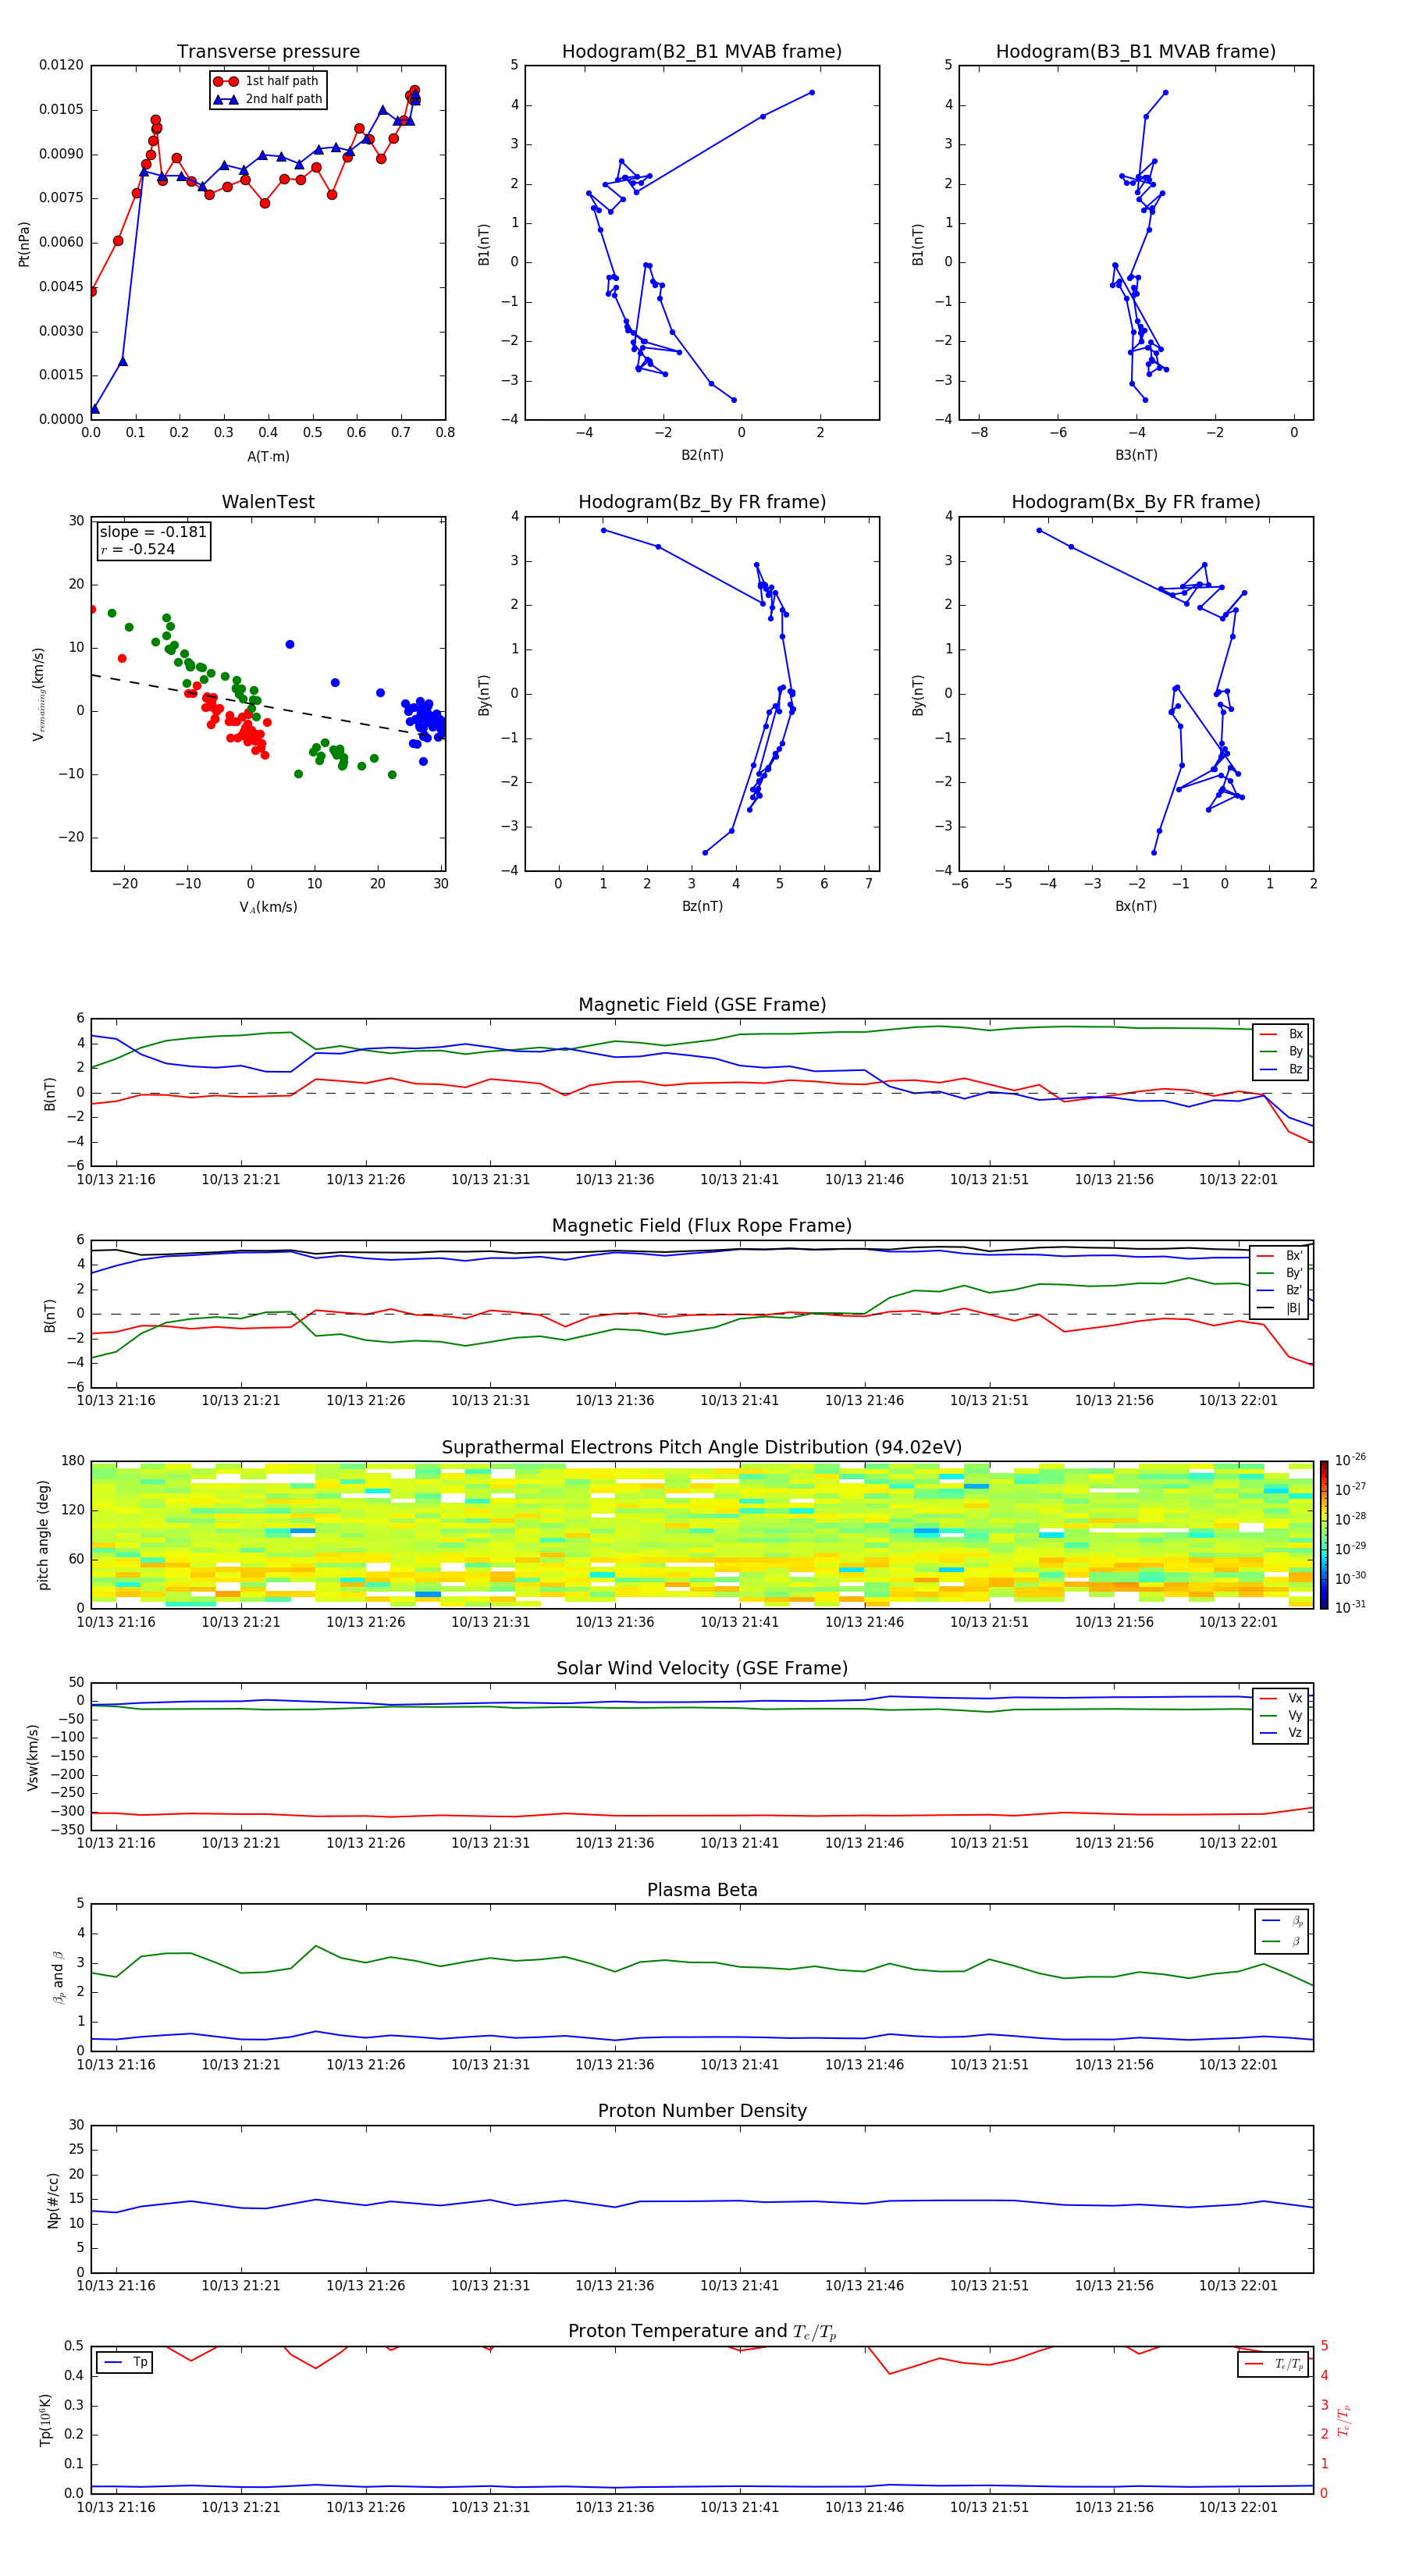1405x2576 pixels.
Task: Select the Bz' legend entry in Flux Rope panel
Action: pyautogui.click(x=1280, y=1290)
